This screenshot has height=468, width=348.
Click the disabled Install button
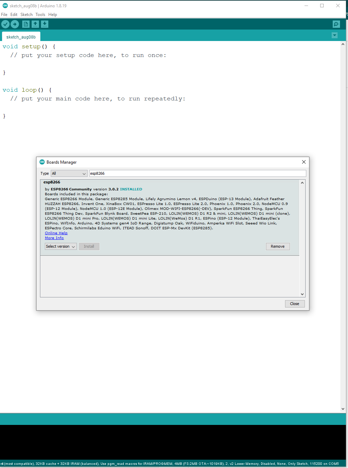point(89,246)
